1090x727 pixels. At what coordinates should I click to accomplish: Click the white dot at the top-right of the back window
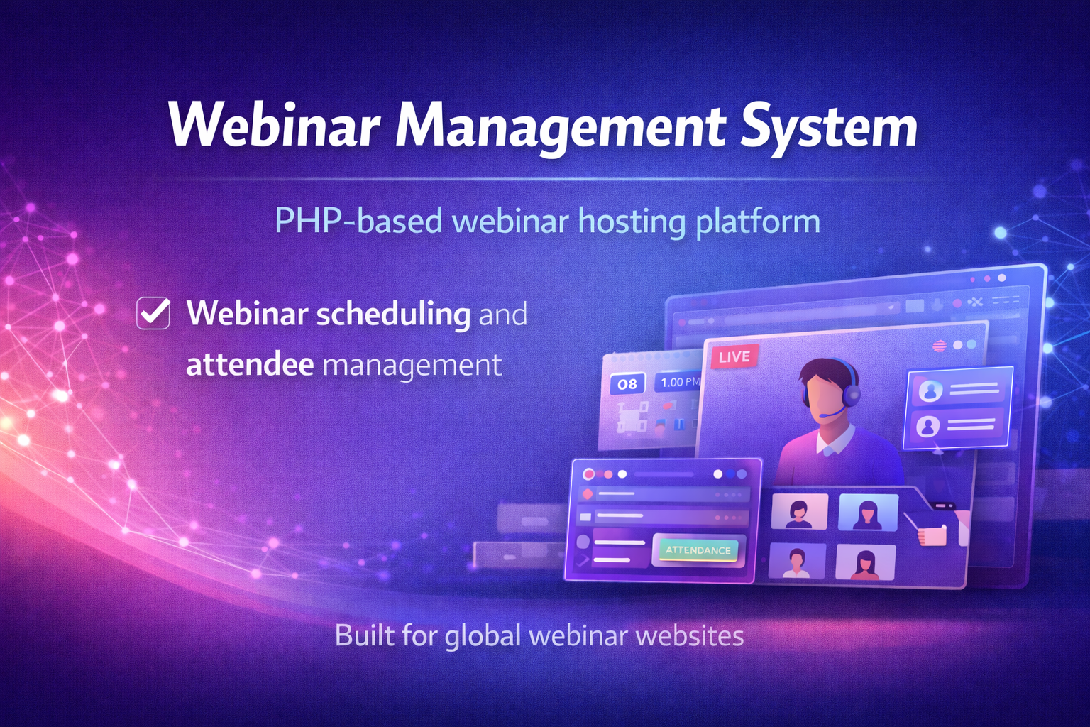pos(1002,278)
